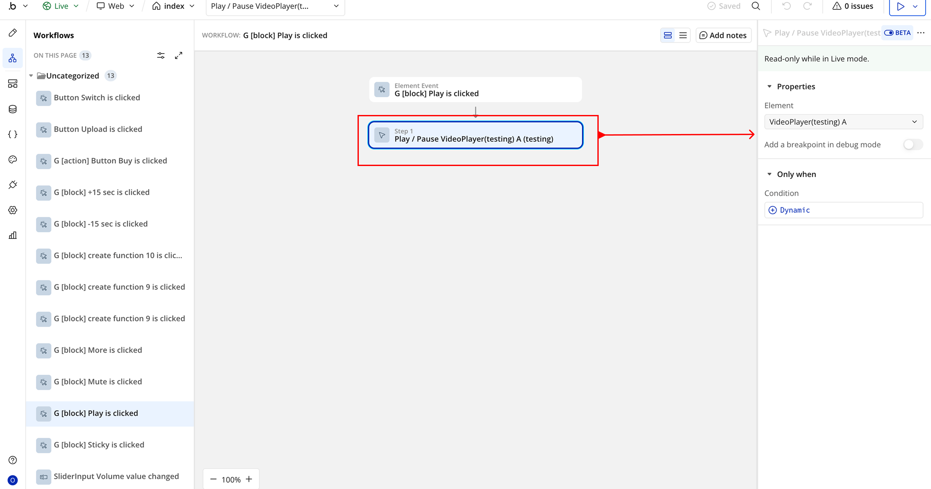Viewport: 931px width, 489px height.
Task: Click the workflow filter sliders icon
Action: pyautogui.click(x=161, y=55)
